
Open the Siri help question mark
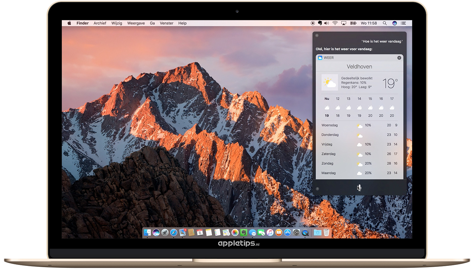pyautogui.click(x=317, y=189)
